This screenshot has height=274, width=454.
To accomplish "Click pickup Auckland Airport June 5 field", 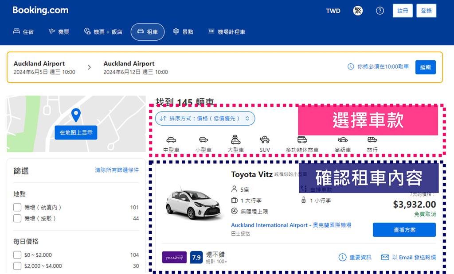I will (x=44, y=67).
